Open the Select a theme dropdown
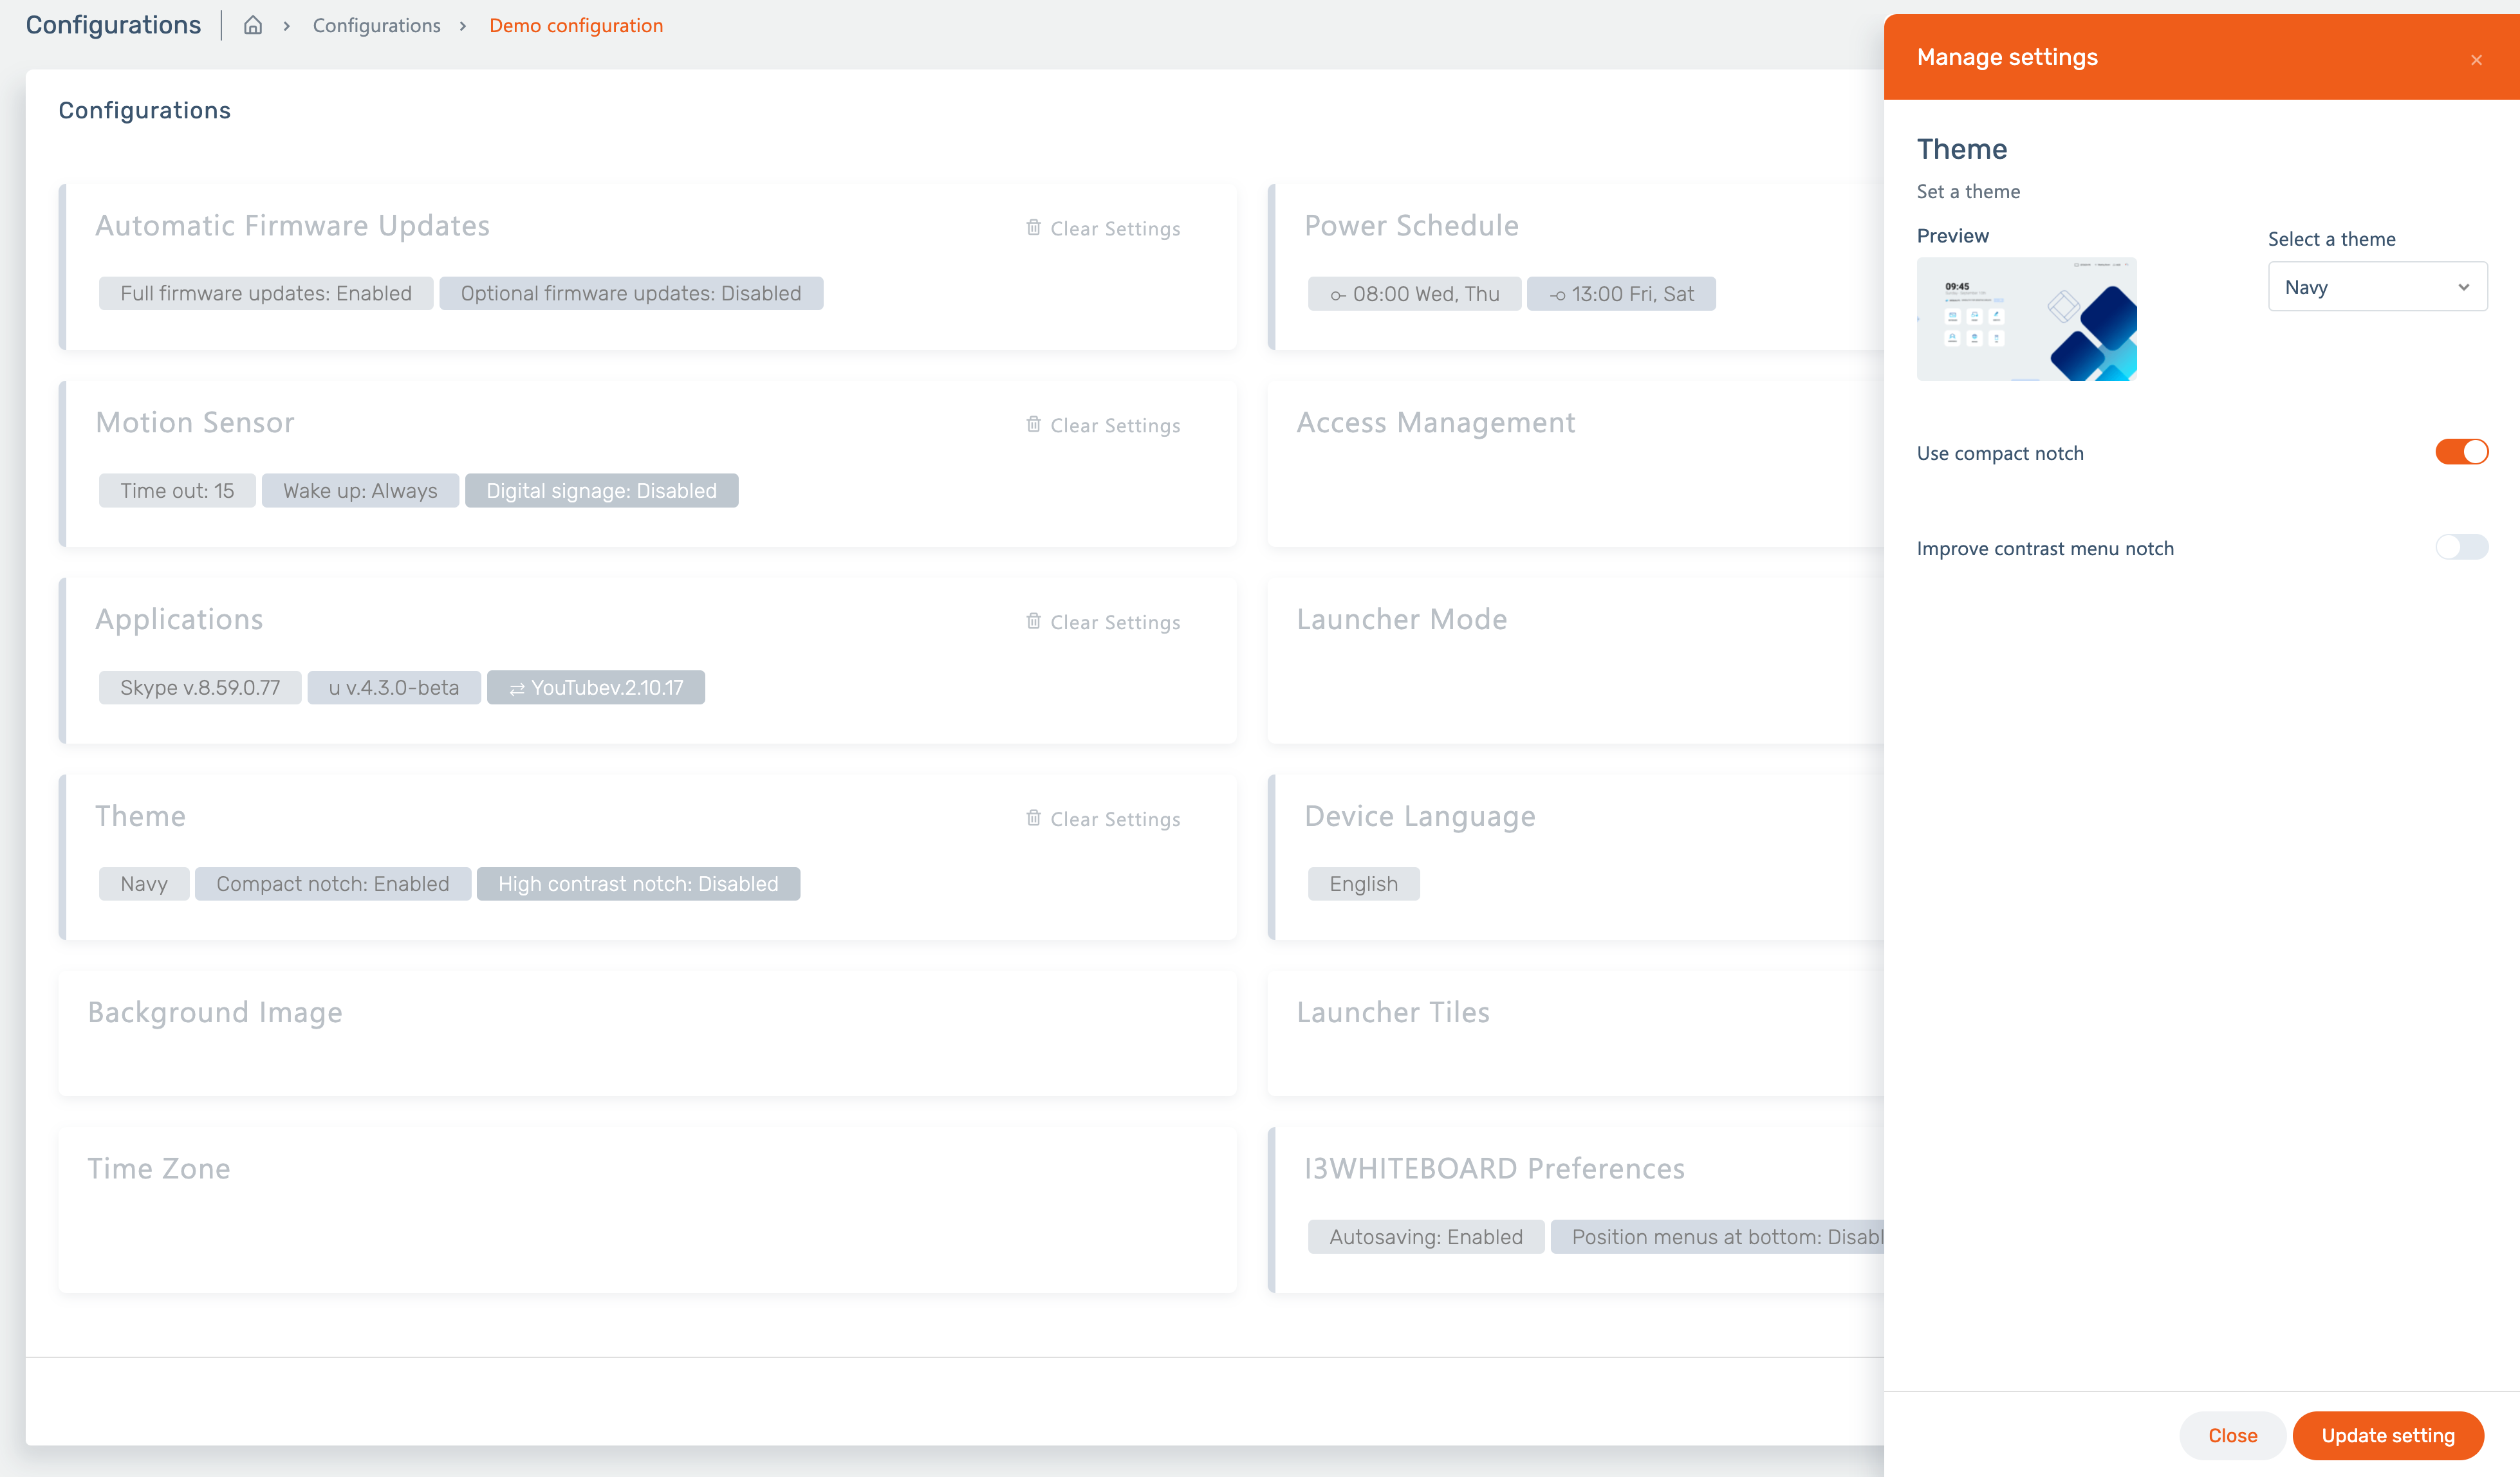Screen dimensions: 2520x1477 pyautogui.click(x=2376, y=287)
